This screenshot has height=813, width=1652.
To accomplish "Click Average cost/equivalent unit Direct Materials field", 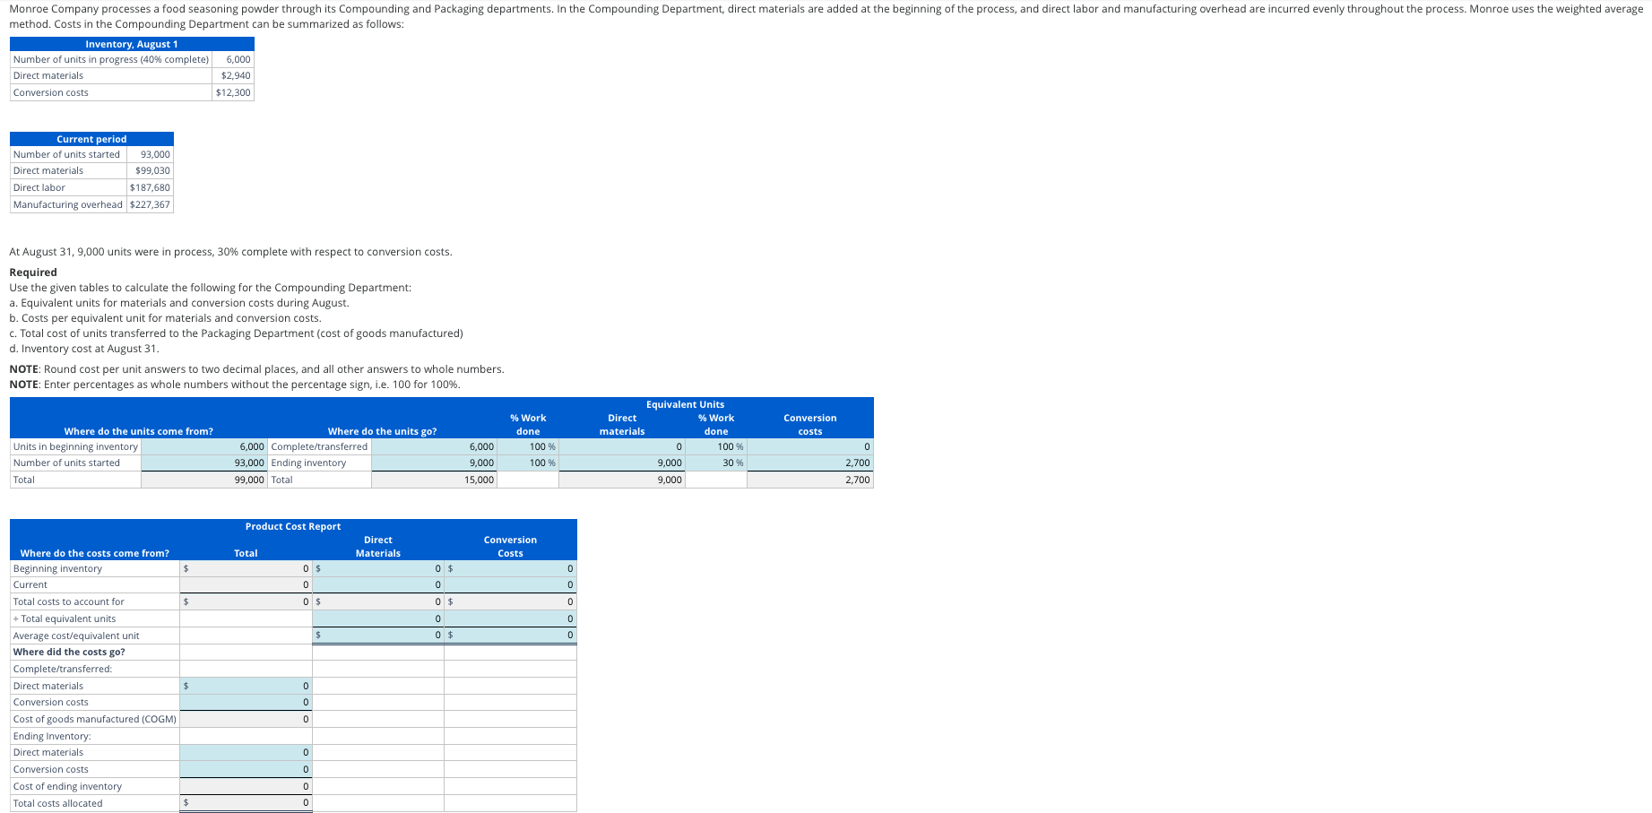I will [377, 635].
